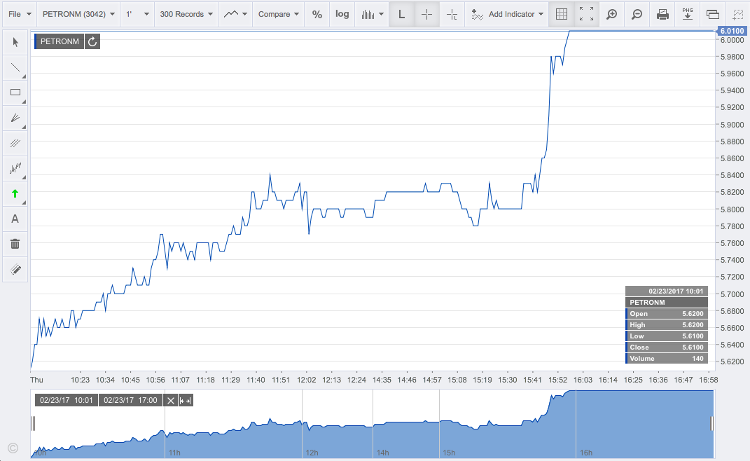This screenshot has width=750, height=461.
Task: Expand the 300 Records dropdown
Action: (x=186, y=14)
